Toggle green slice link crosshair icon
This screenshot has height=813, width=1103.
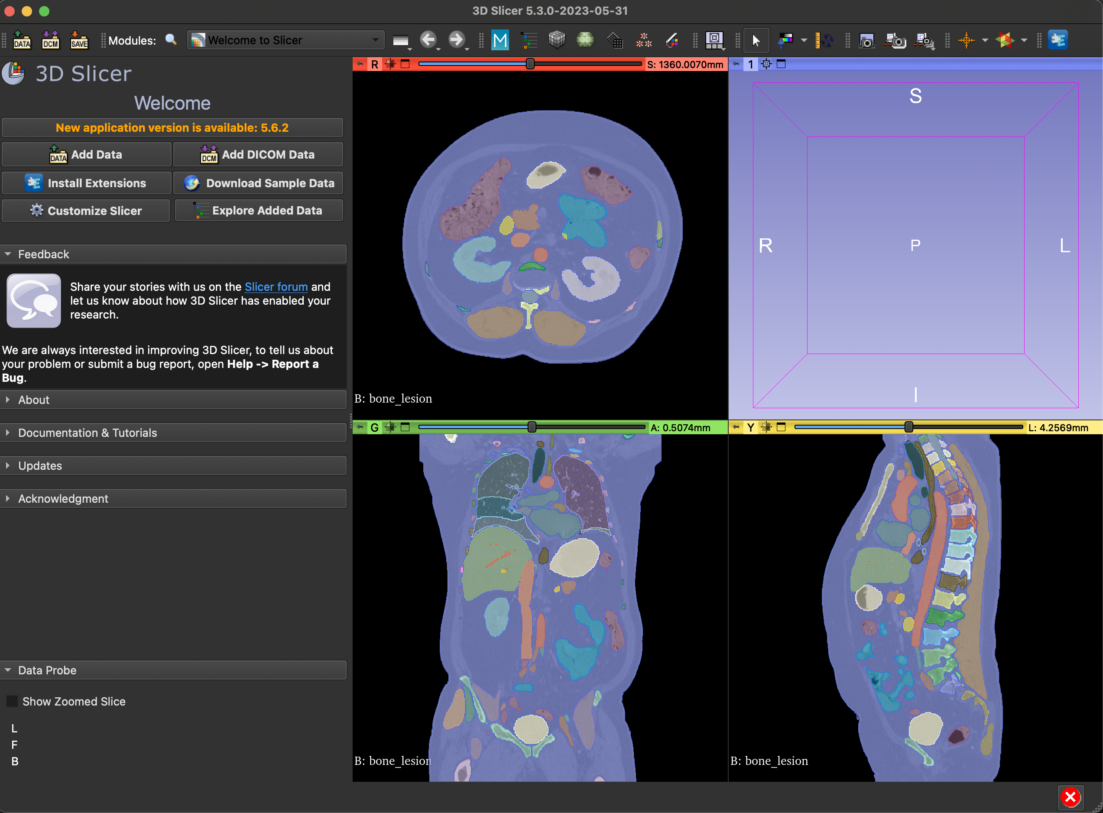[390, 427]
